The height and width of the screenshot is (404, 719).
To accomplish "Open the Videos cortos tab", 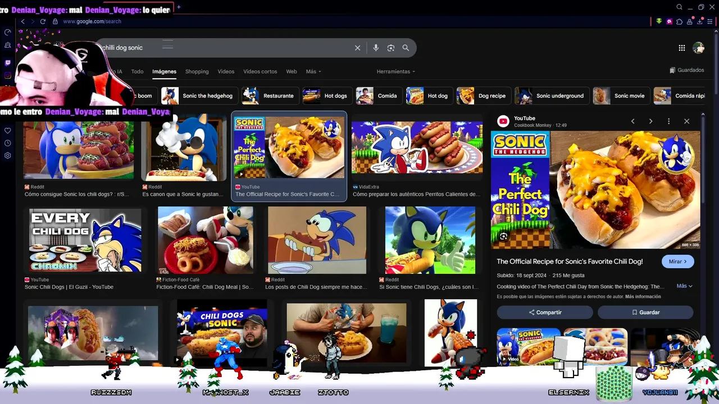I will tap(260, 71).
